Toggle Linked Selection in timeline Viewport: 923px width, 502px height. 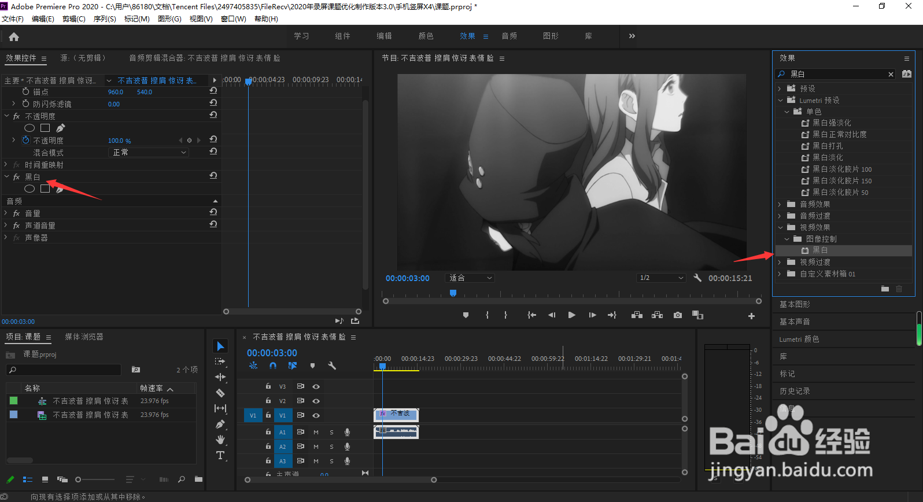click(293, 366)
